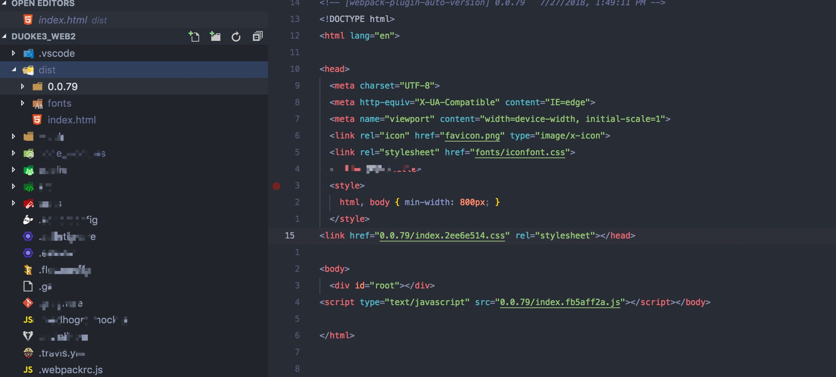Click the red Git file icon
This screenshot has height=377, width=836.
click(28, 303)
